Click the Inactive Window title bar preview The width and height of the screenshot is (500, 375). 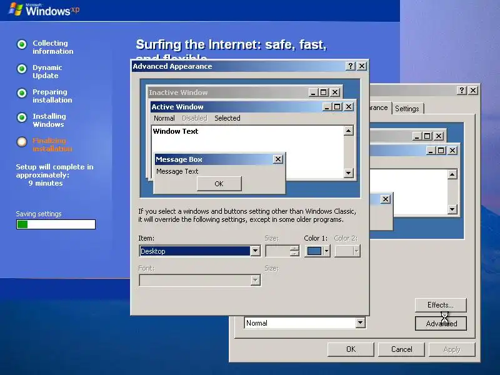[x=228, y=92]
